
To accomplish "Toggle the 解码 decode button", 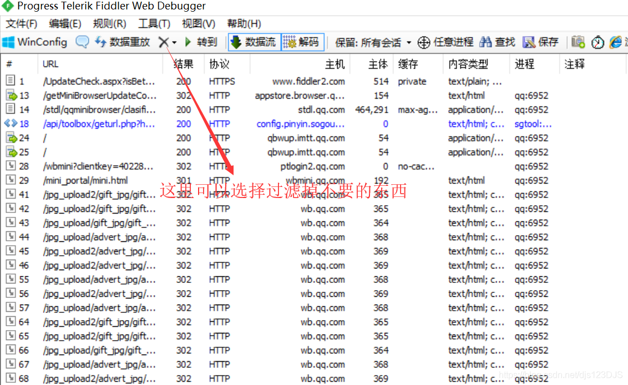I will pos(302,42).
